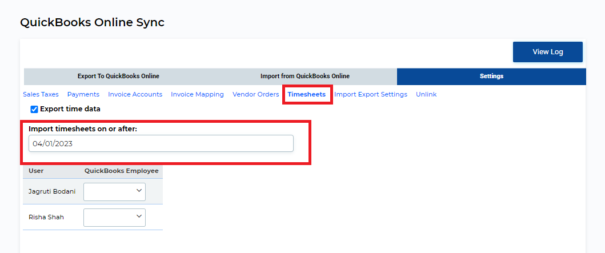The image size is (605, 253).
Task: Open Invoice Mapping settings
Action: click(197, 94)
